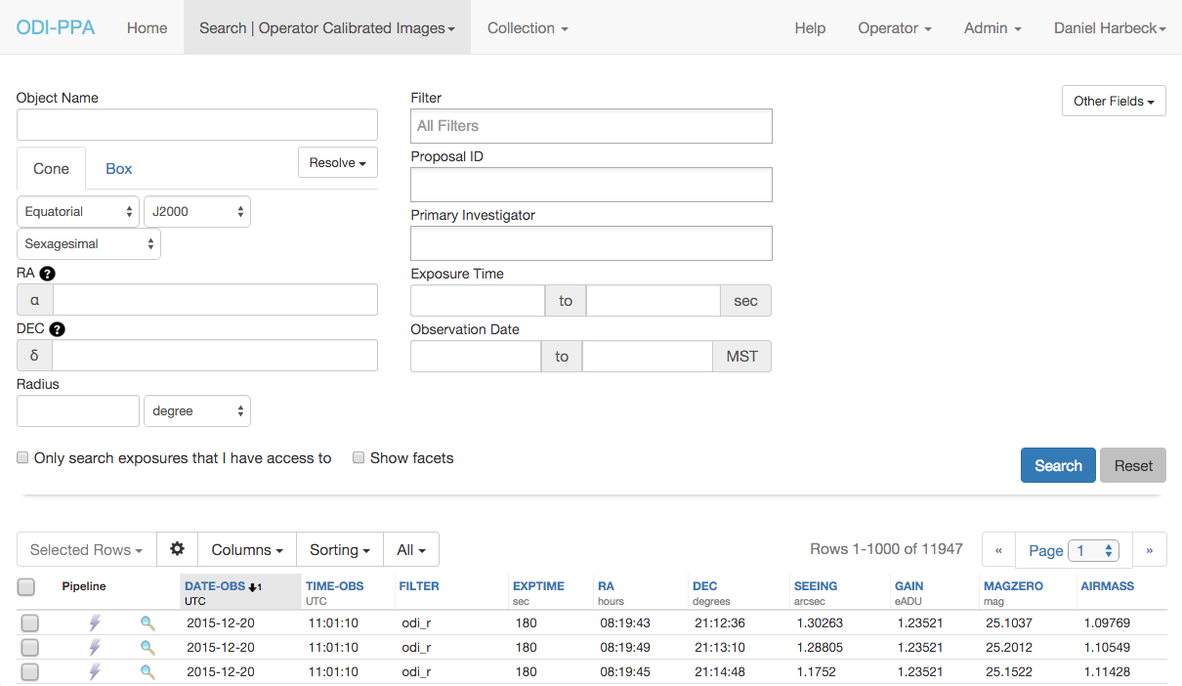This screenshot has width=1182, height=686.
Task: Sort table by the SEEING column header
Action: 816,585
